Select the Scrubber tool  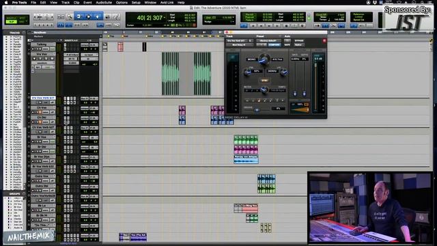pyautogui.click(x=108, y=17)
